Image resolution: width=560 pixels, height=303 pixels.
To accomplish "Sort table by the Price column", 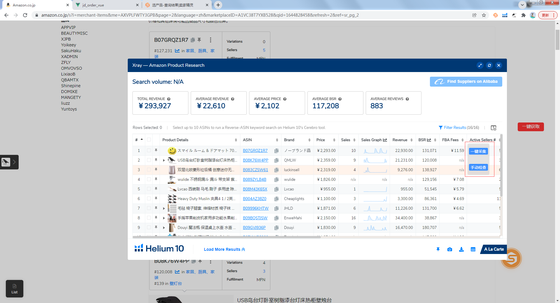I will [325, 140].
